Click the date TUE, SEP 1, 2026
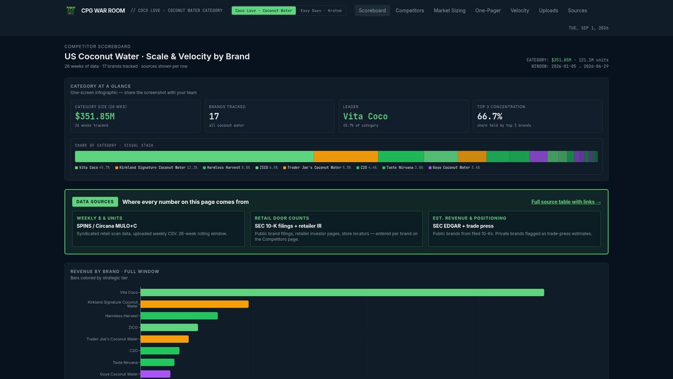This screenshot has height=379, width=673. [x=588, y=28]
